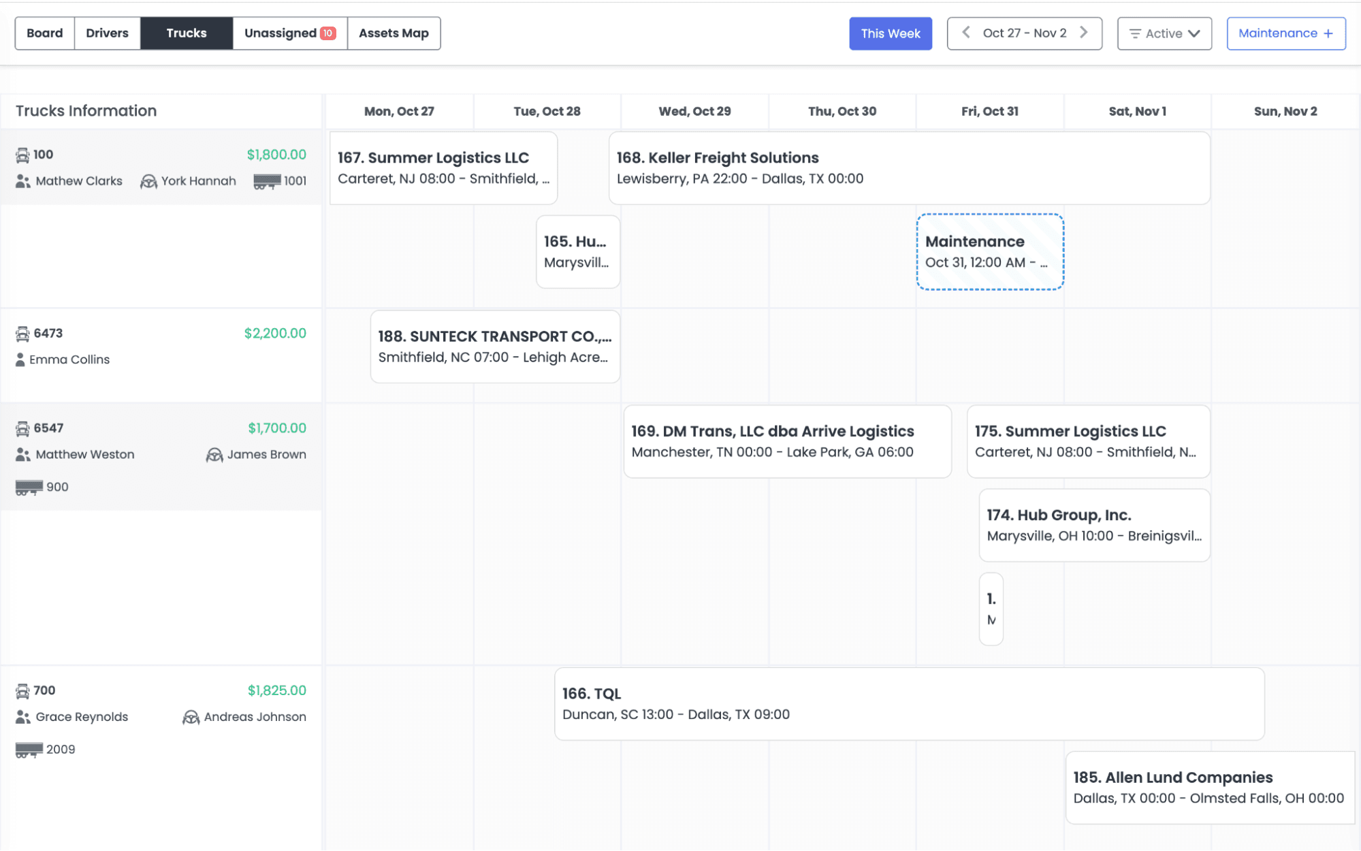Click trailer icon next to 2009
Screen dimensions: 1361x851
tap(29, 750)
